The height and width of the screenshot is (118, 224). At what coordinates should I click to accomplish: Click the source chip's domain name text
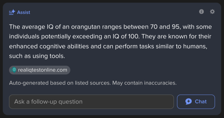(43, 70)
